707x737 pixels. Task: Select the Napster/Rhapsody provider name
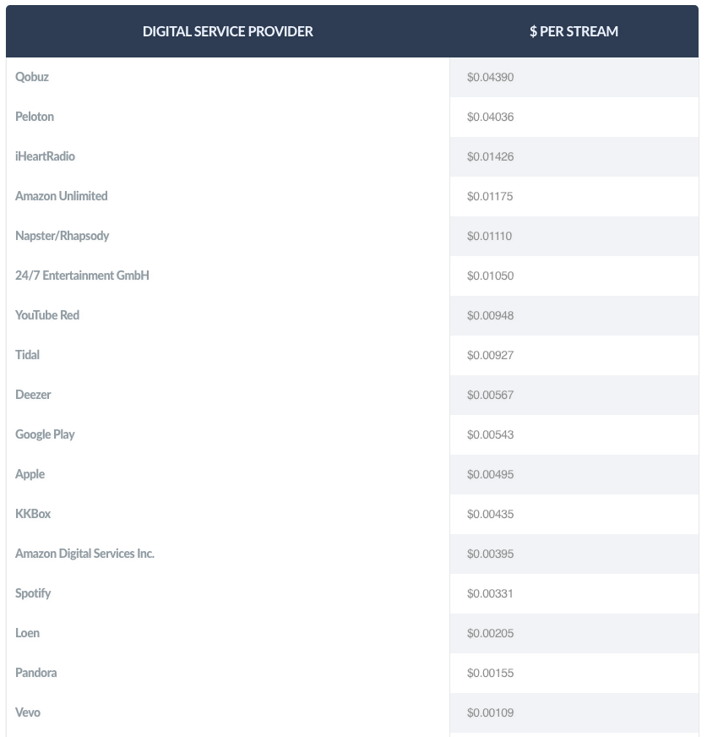pos(62,236)
